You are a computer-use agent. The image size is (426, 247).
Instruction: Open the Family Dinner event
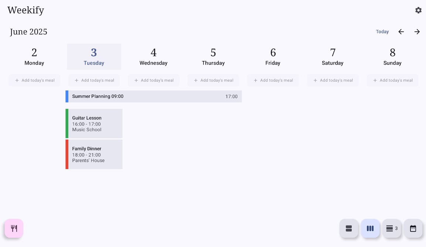pyautogui.click(x=94, y=154)
